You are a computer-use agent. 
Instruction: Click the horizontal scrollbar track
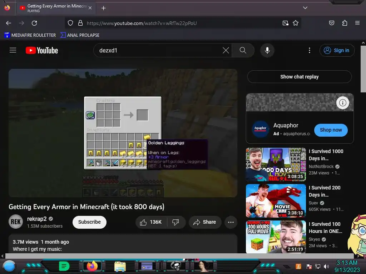180,256
